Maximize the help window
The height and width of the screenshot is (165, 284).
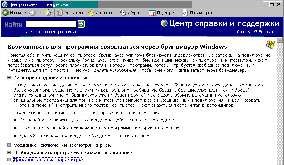point(272,4)
